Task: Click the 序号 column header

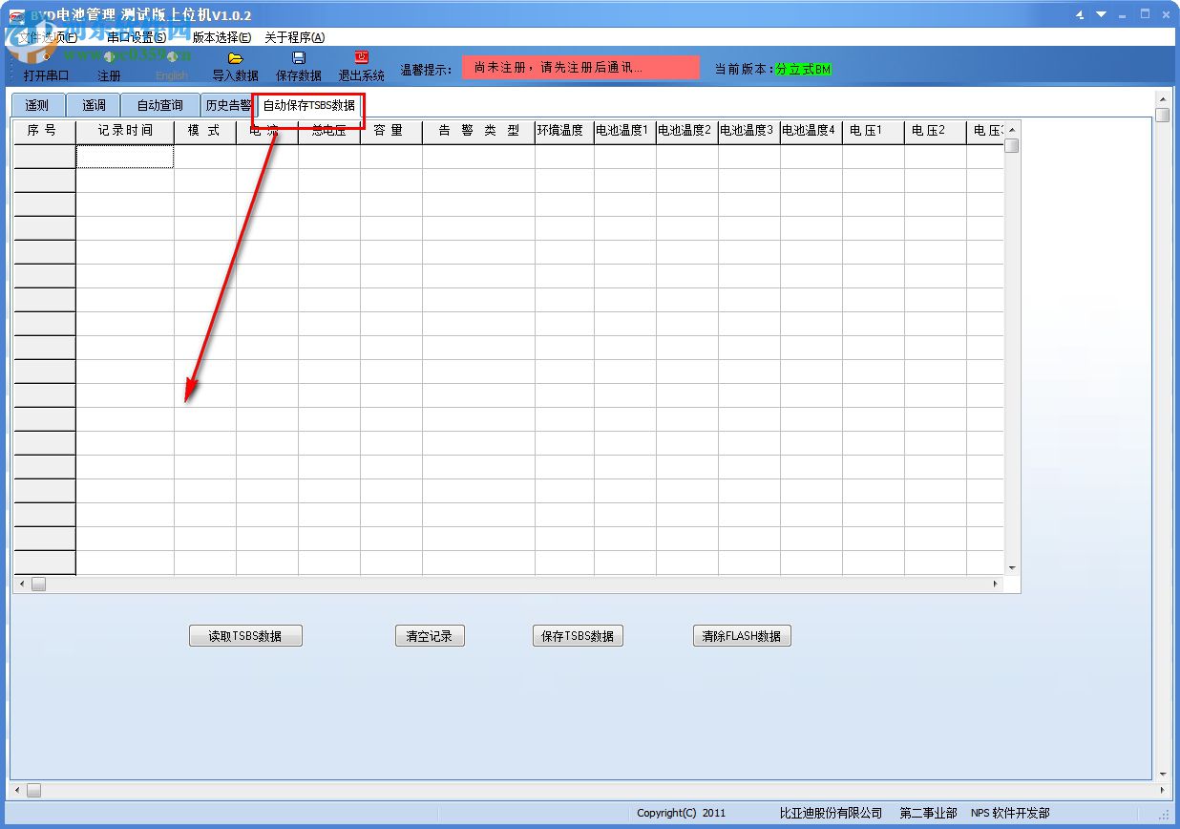Action: [45, 131]
